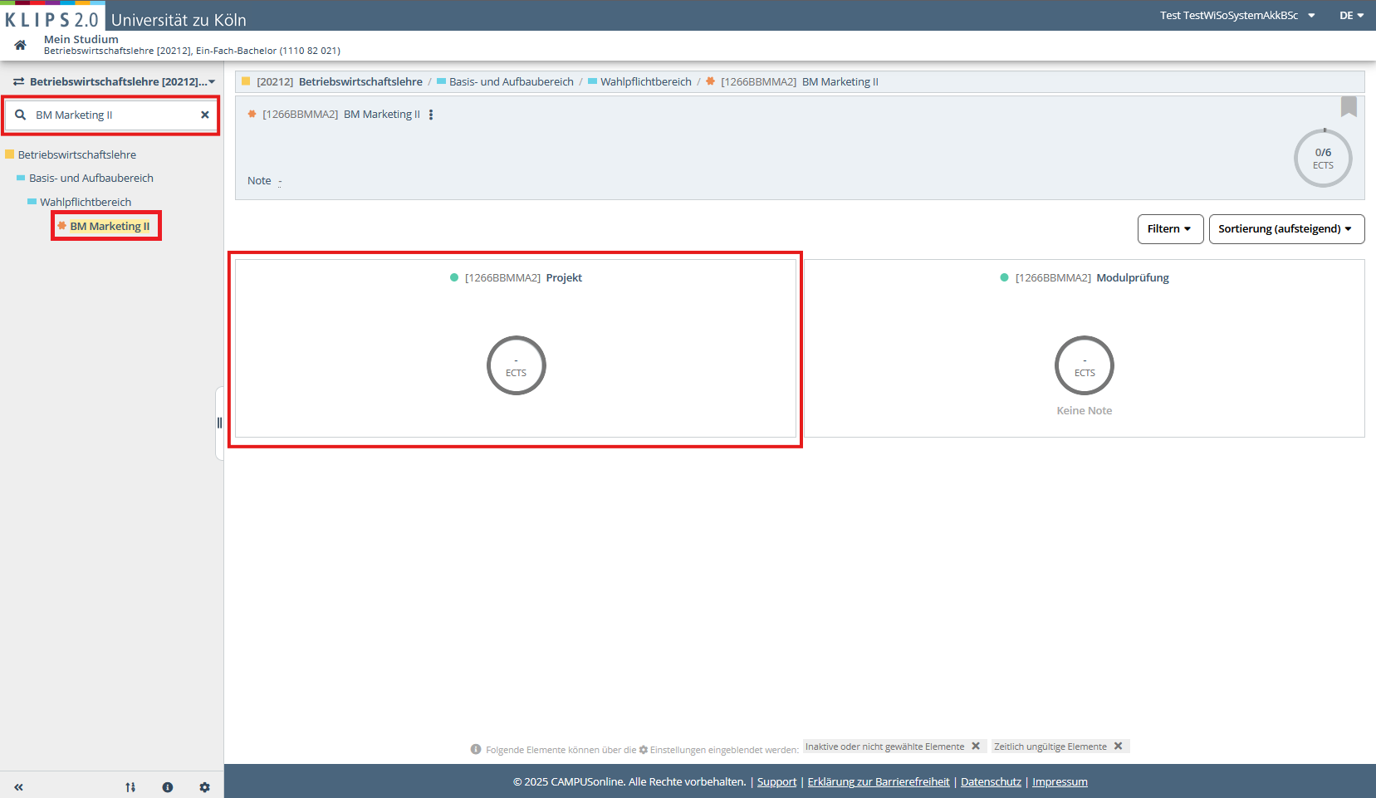The image size is (1376, 798).
Task: Collapse sidebar with double chevron icon
Action: coord(18,787)
